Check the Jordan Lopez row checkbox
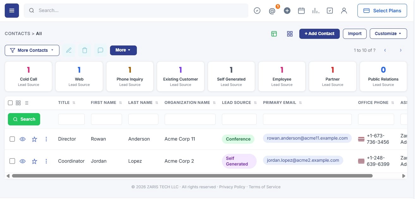415x199 pixels. pos(12,161)
